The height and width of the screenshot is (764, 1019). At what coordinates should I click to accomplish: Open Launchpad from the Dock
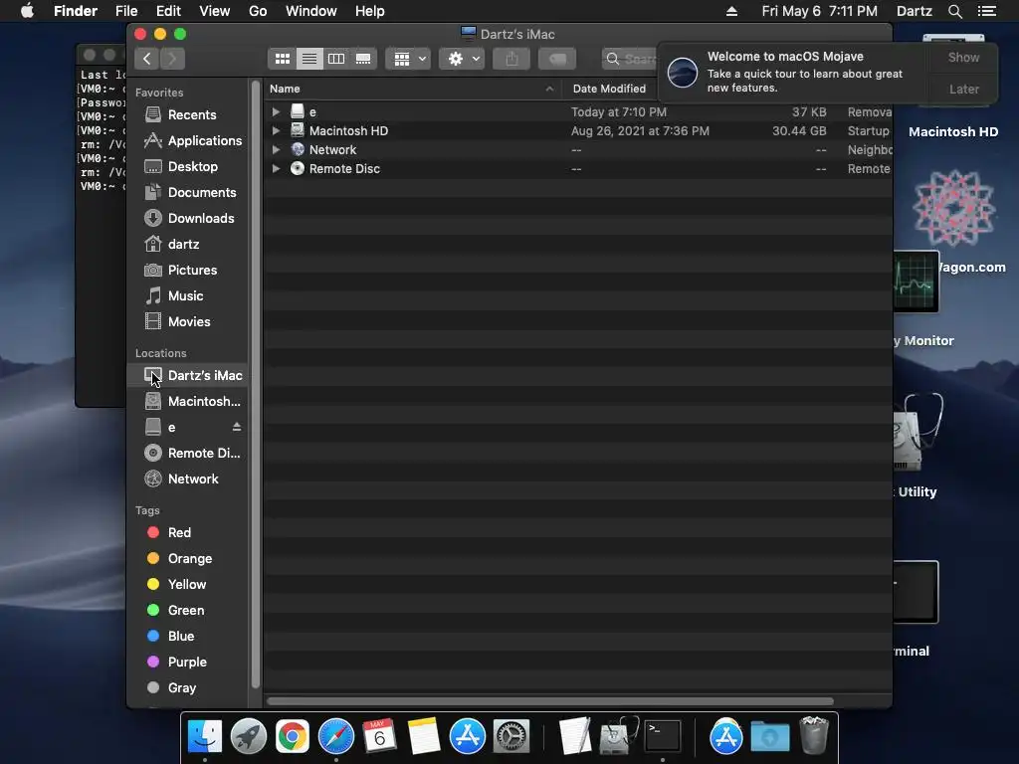point(248,737)
